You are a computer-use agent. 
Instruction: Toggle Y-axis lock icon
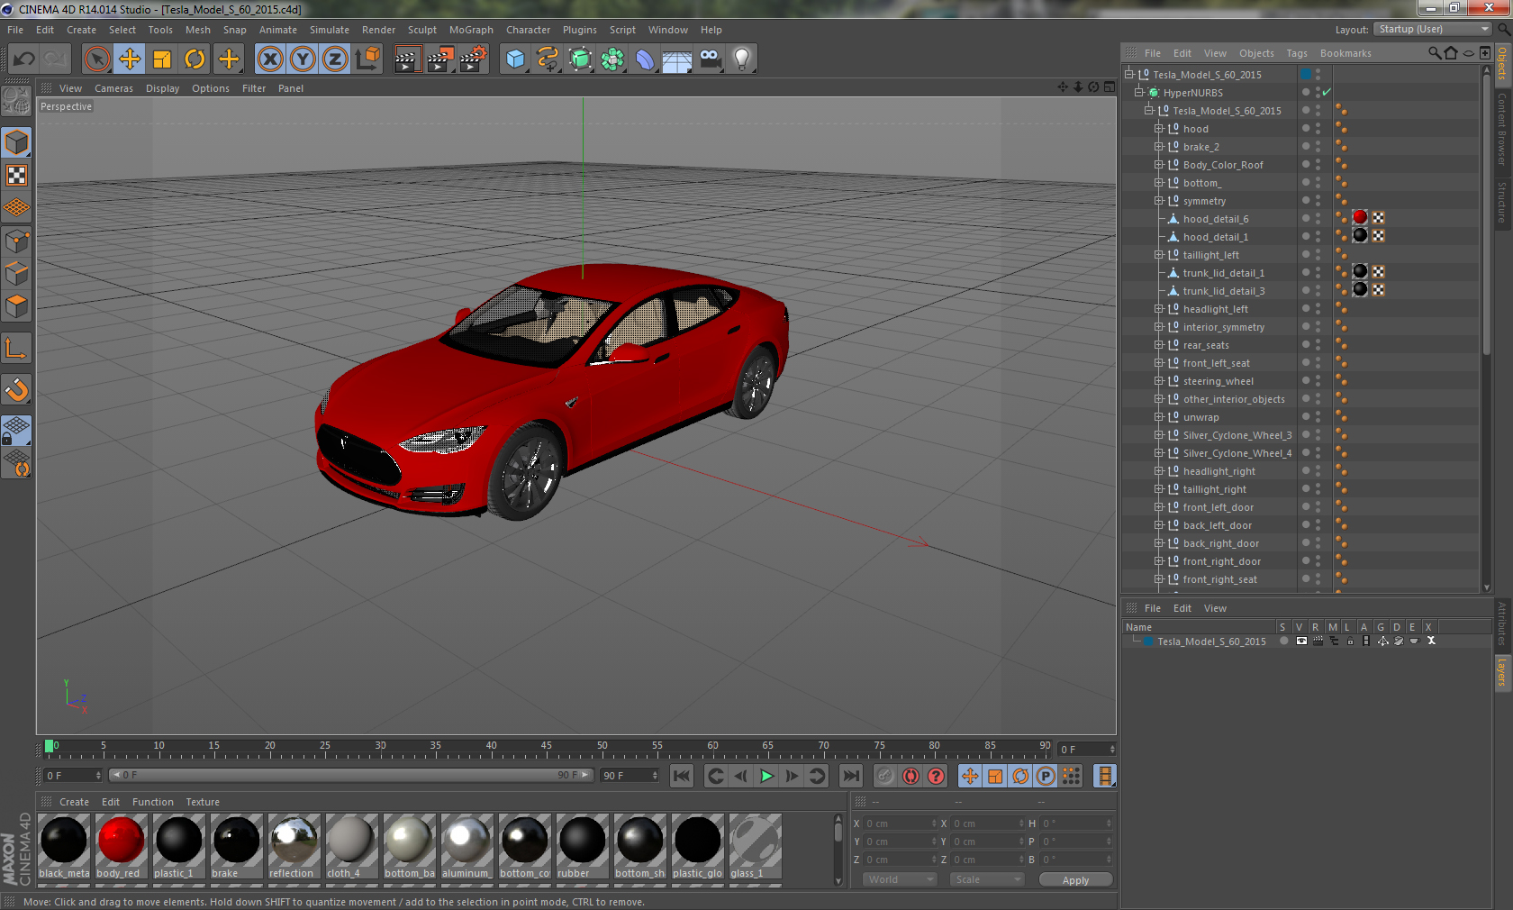click(303, 59)
